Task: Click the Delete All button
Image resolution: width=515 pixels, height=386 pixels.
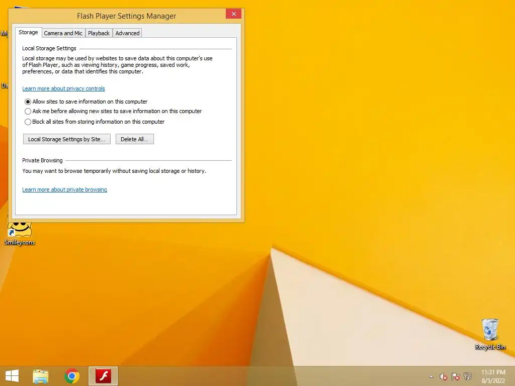Action: [135, 139]
